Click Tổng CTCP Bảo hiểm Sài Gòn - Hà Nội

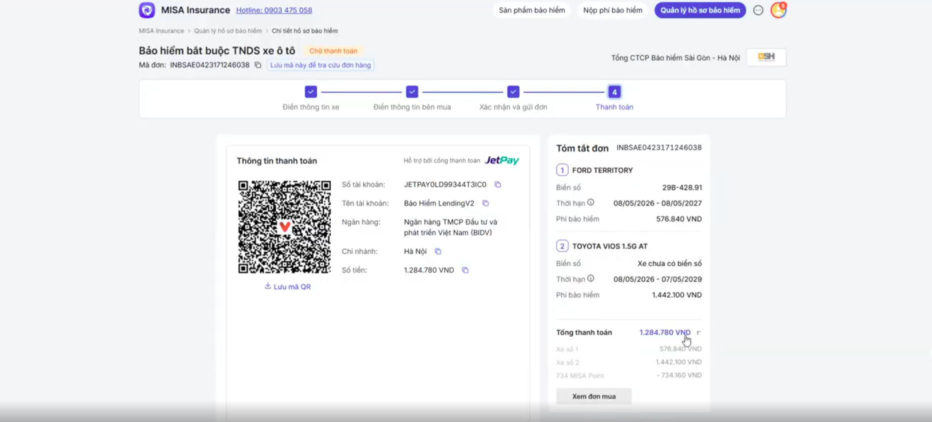point(675,58)
